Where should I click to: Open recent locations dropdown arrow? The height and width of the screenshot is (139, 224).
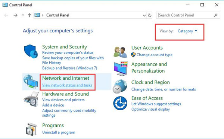coord(23,15)
